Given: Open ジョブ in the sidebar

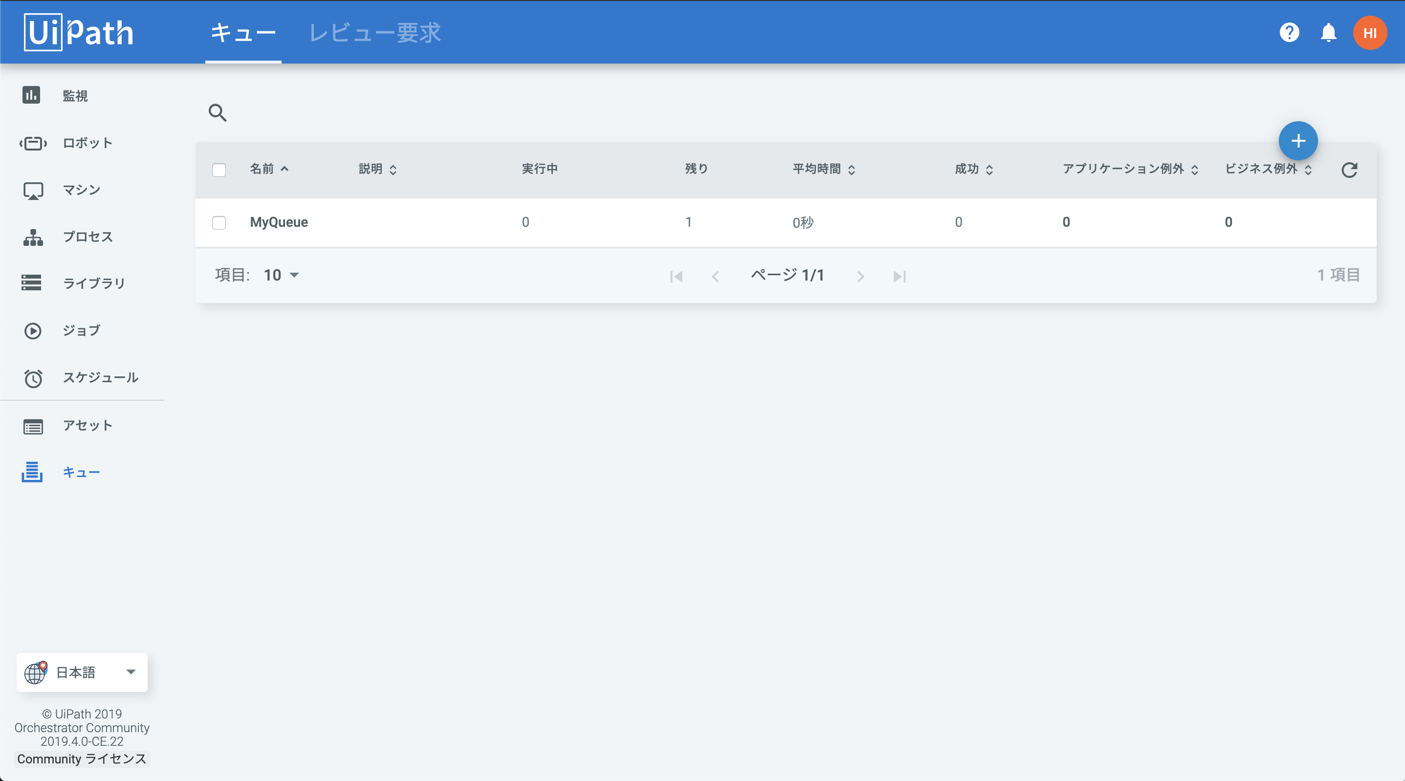Looking at the screenshot, I should tap(81, 330).
